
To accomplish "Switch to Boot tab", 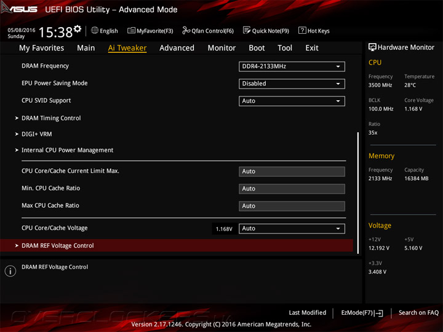I will tap(257, 48).
